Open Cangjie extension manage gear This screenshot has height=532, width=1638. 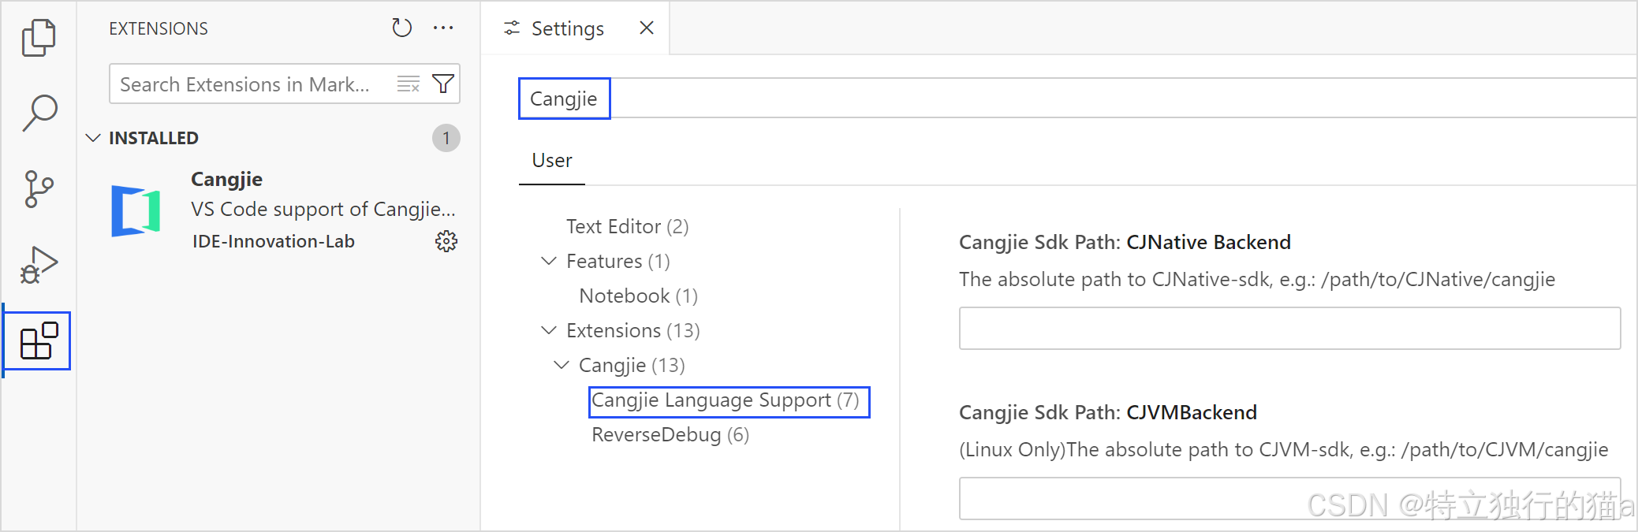(446, 241)
